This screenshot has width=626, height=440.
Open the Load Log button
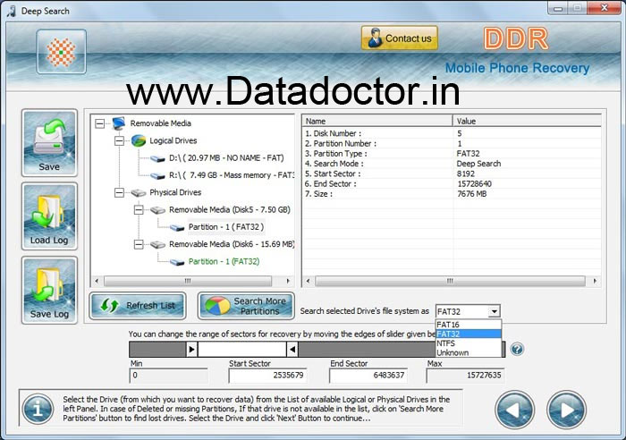coord(49,216)
